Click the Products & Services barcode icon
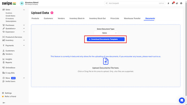Viewport: 187px width, 105px height. 4,37
